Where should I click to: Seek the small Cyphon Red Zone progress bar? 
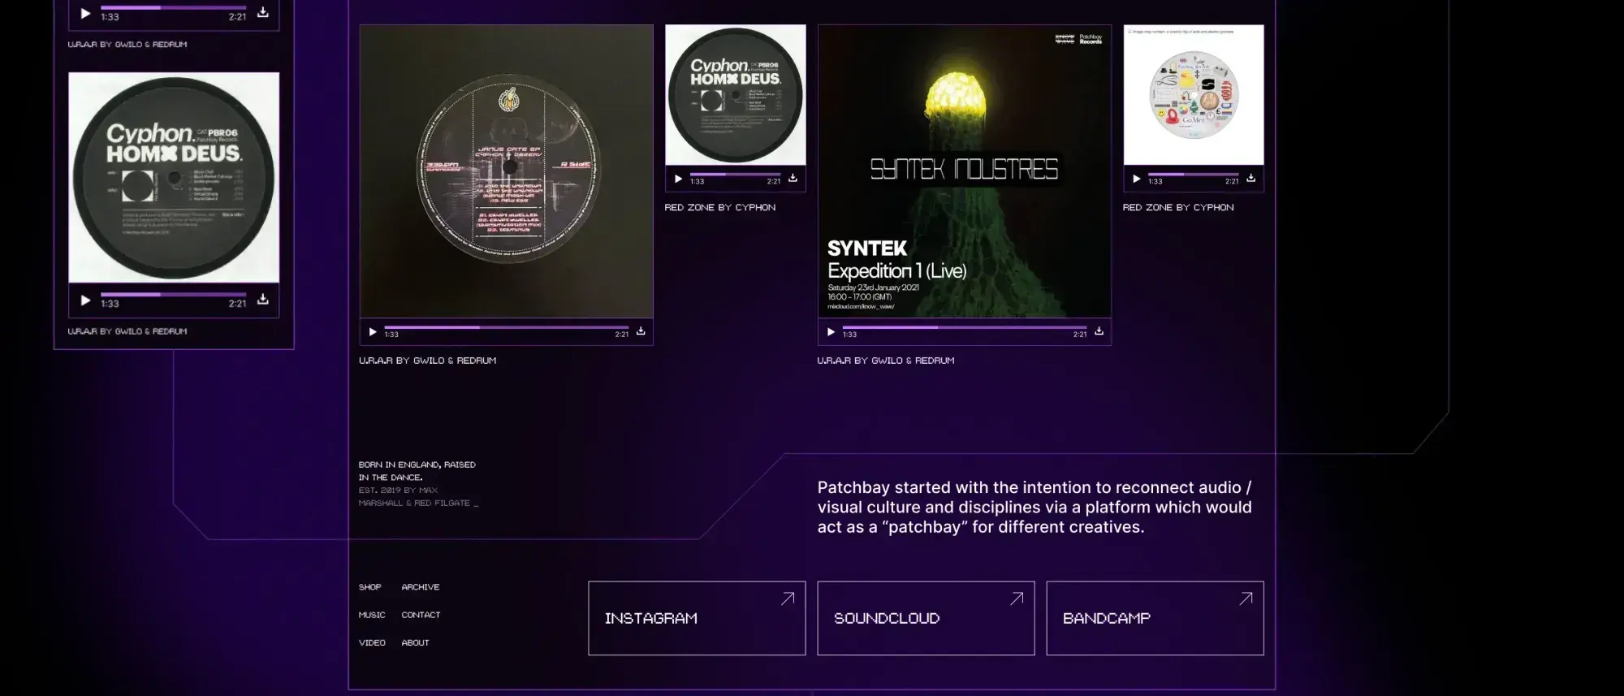[735, 174]
